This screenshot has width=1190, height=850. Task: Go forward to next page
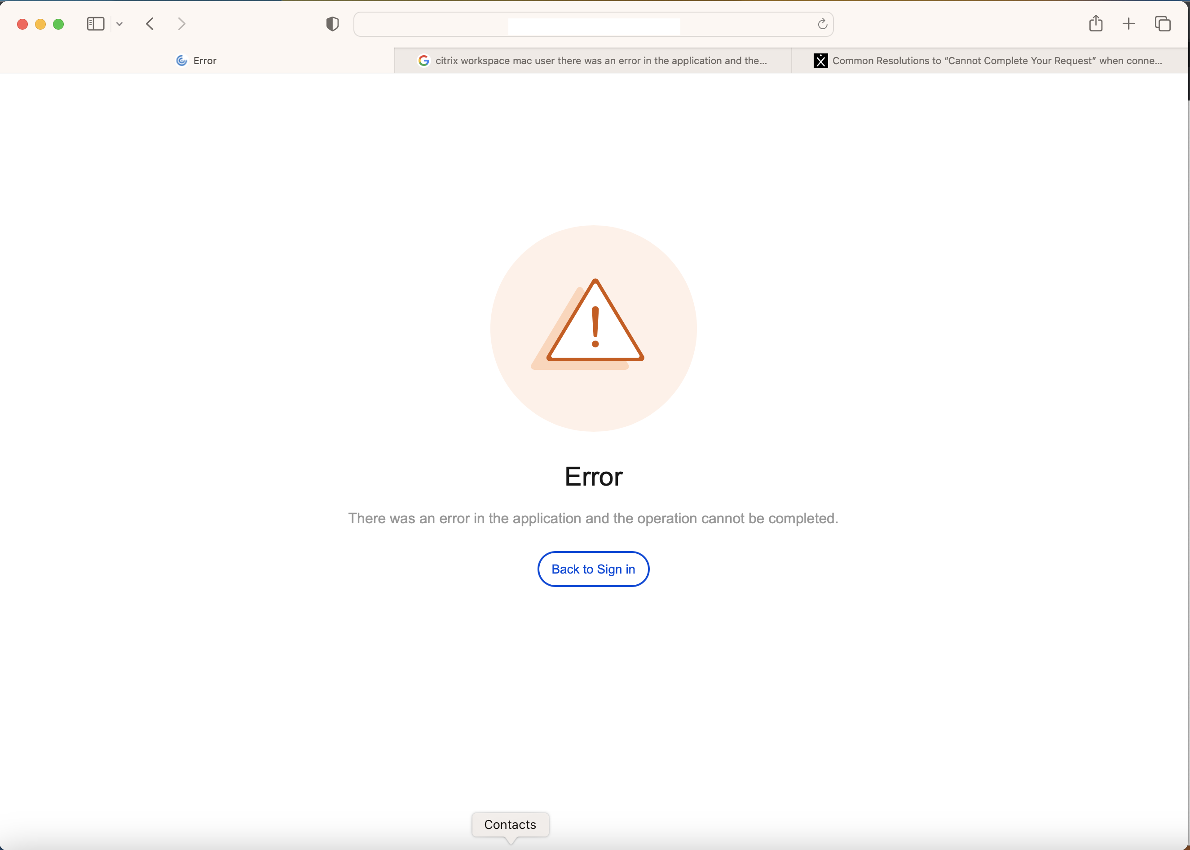point(181,24)
